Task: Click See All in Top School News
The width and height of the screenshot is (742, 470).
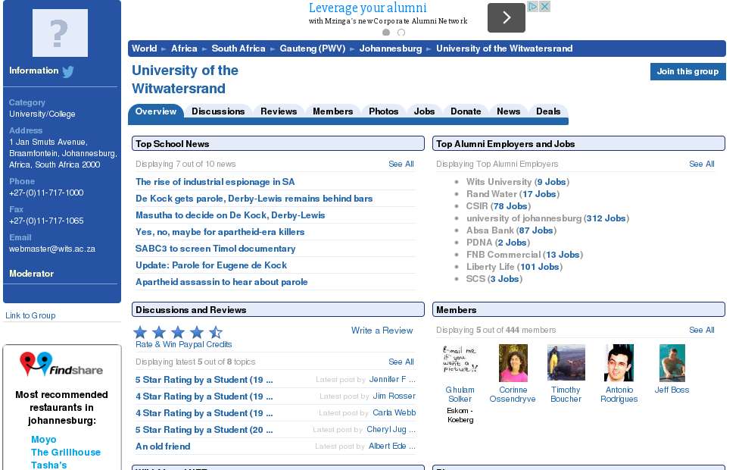Action: pos(401,164)
